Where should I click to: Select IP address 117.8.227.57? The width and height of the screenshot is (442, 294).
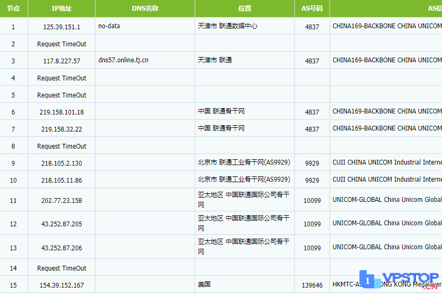click(x=61, y=61)
